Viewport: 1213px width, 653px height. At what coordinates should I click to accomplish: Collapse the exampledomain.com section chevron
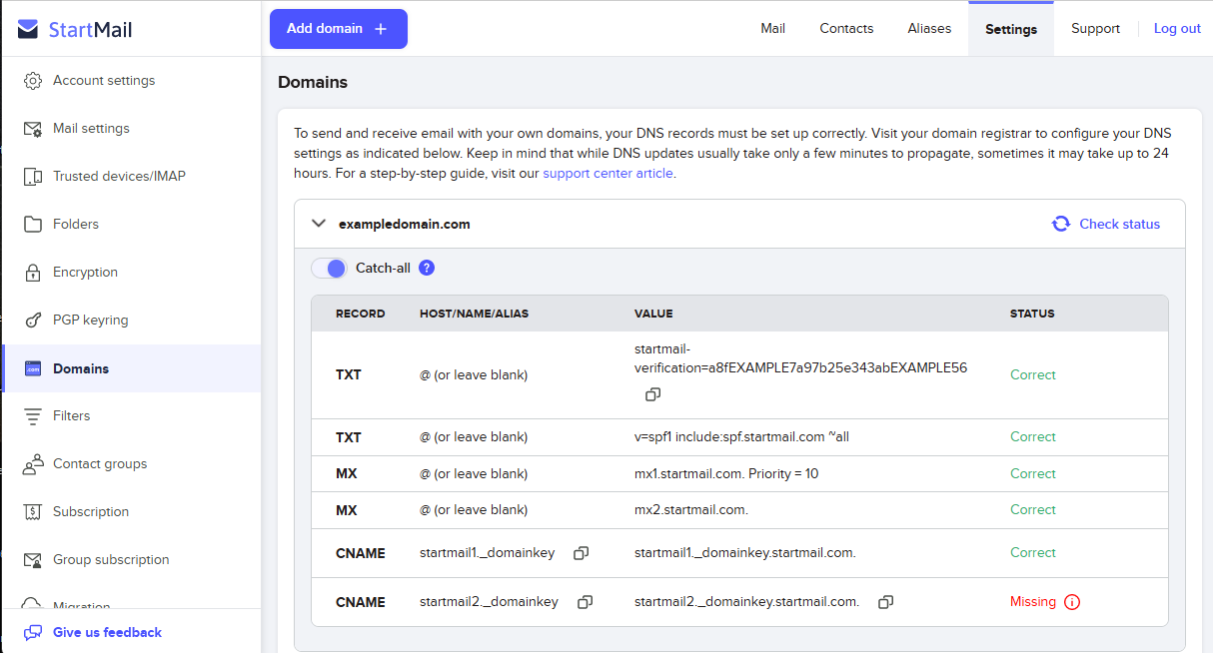click(320, 224)
